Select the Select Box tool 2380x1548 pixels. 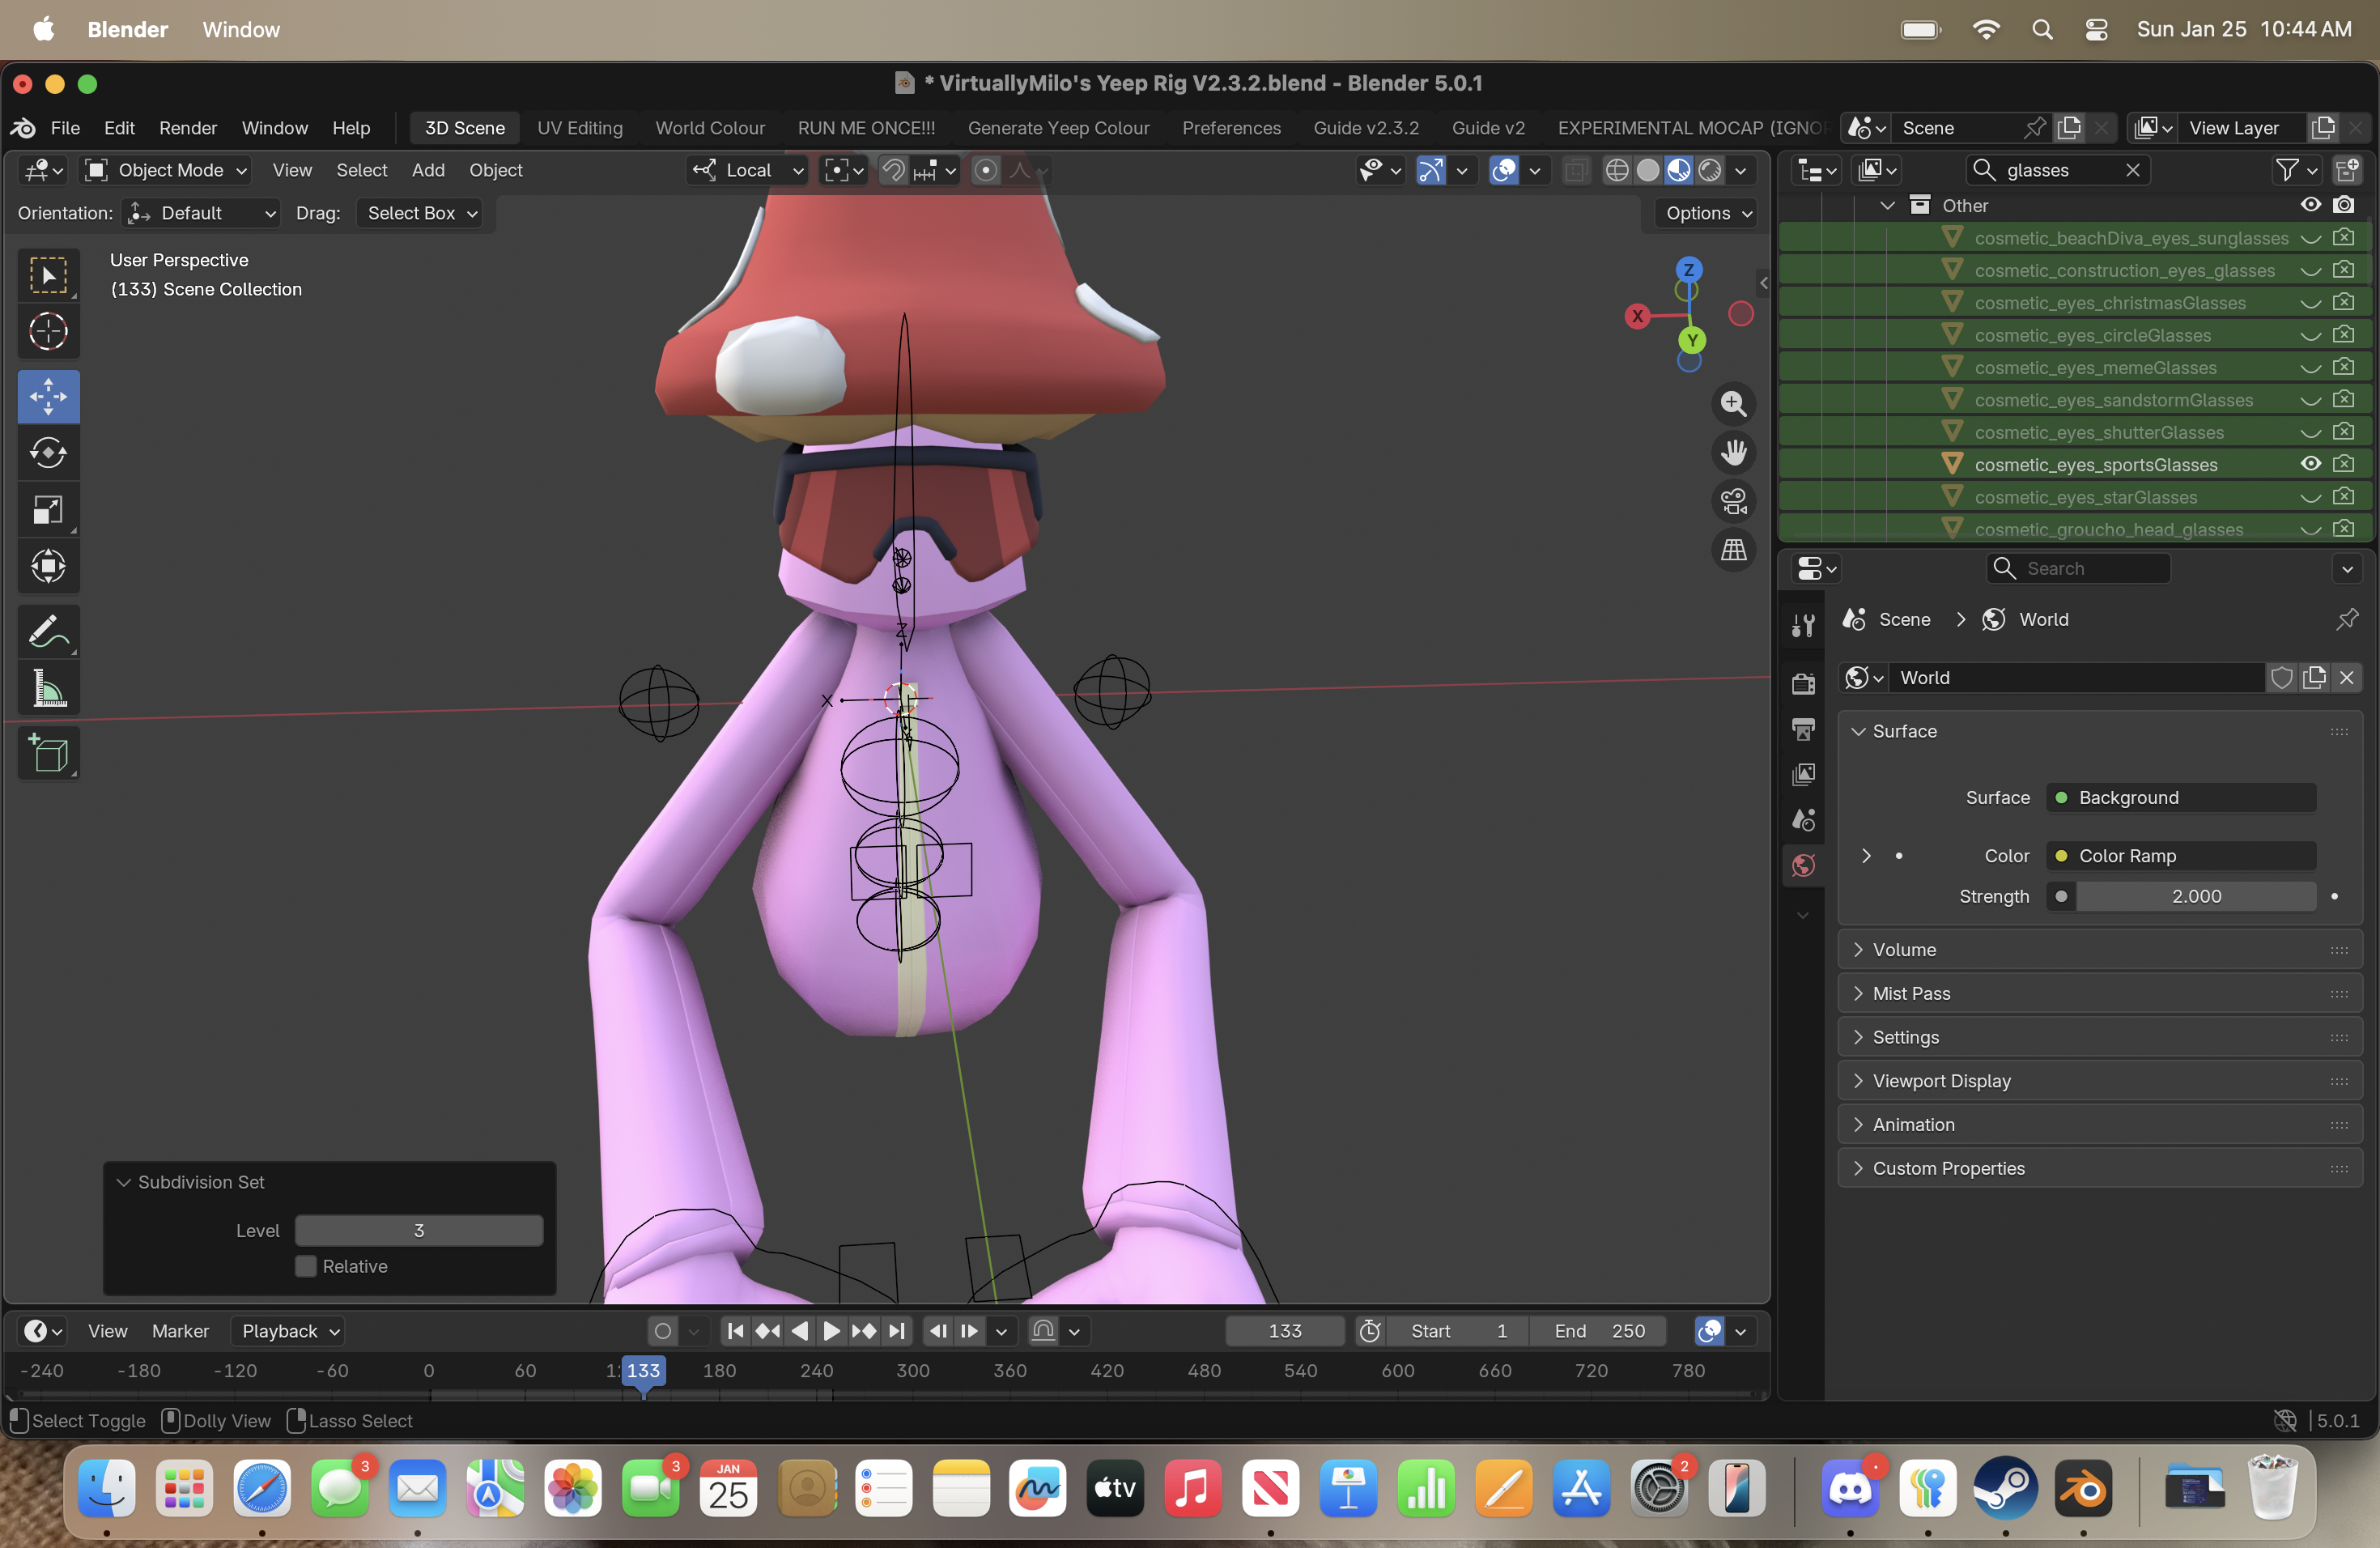48,275
